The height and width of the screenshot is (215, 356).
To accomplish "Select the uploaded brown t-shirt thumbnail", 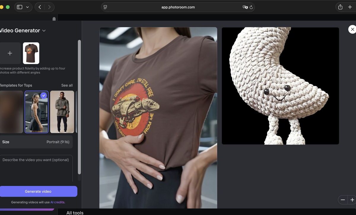I will tap(31, 53).
